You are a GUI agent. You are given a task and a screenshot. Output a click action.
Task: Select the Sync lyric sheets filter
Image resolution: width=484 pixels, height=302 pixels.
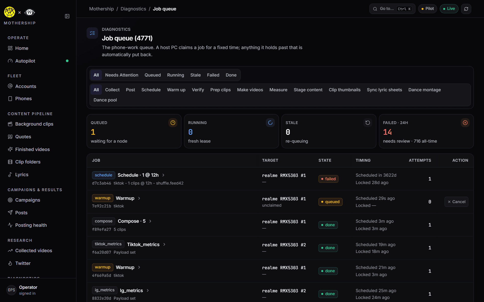click(384, 90)
